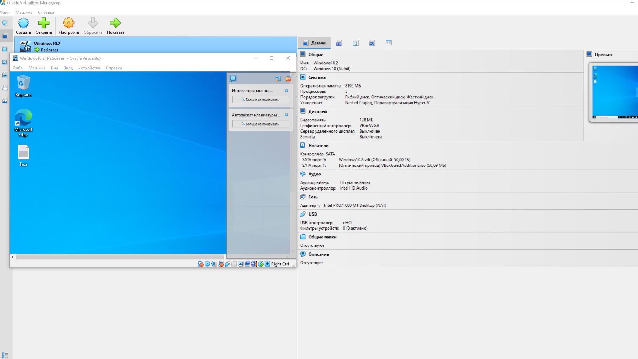Image resolution: width=638 pixels, height=359 pixels.
Task: Click the recording status icon
Action: click(x=247, y=264)
